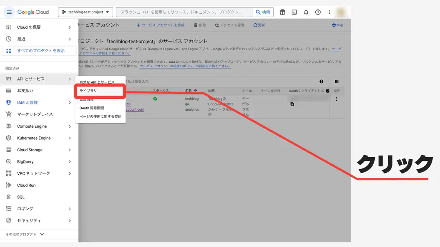Activate the Cloud Shell terminal icon
The image size is (440, 247).
pos(294,12)
